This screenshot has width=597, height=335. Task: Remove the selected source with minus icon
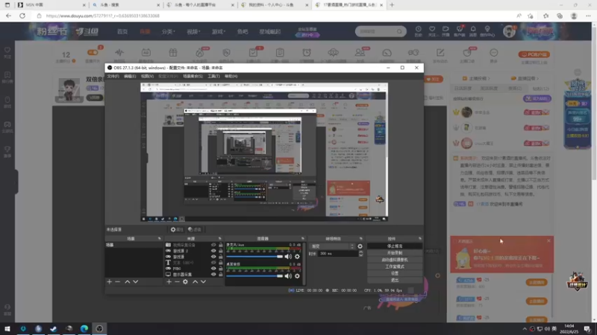coord(177,282)
